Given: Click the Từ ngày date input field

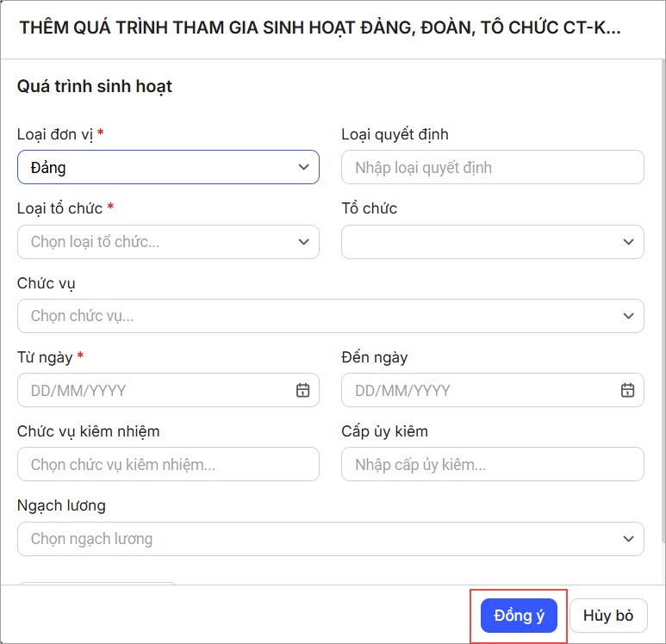Looking at the screenshot, I should pos(155,390).
